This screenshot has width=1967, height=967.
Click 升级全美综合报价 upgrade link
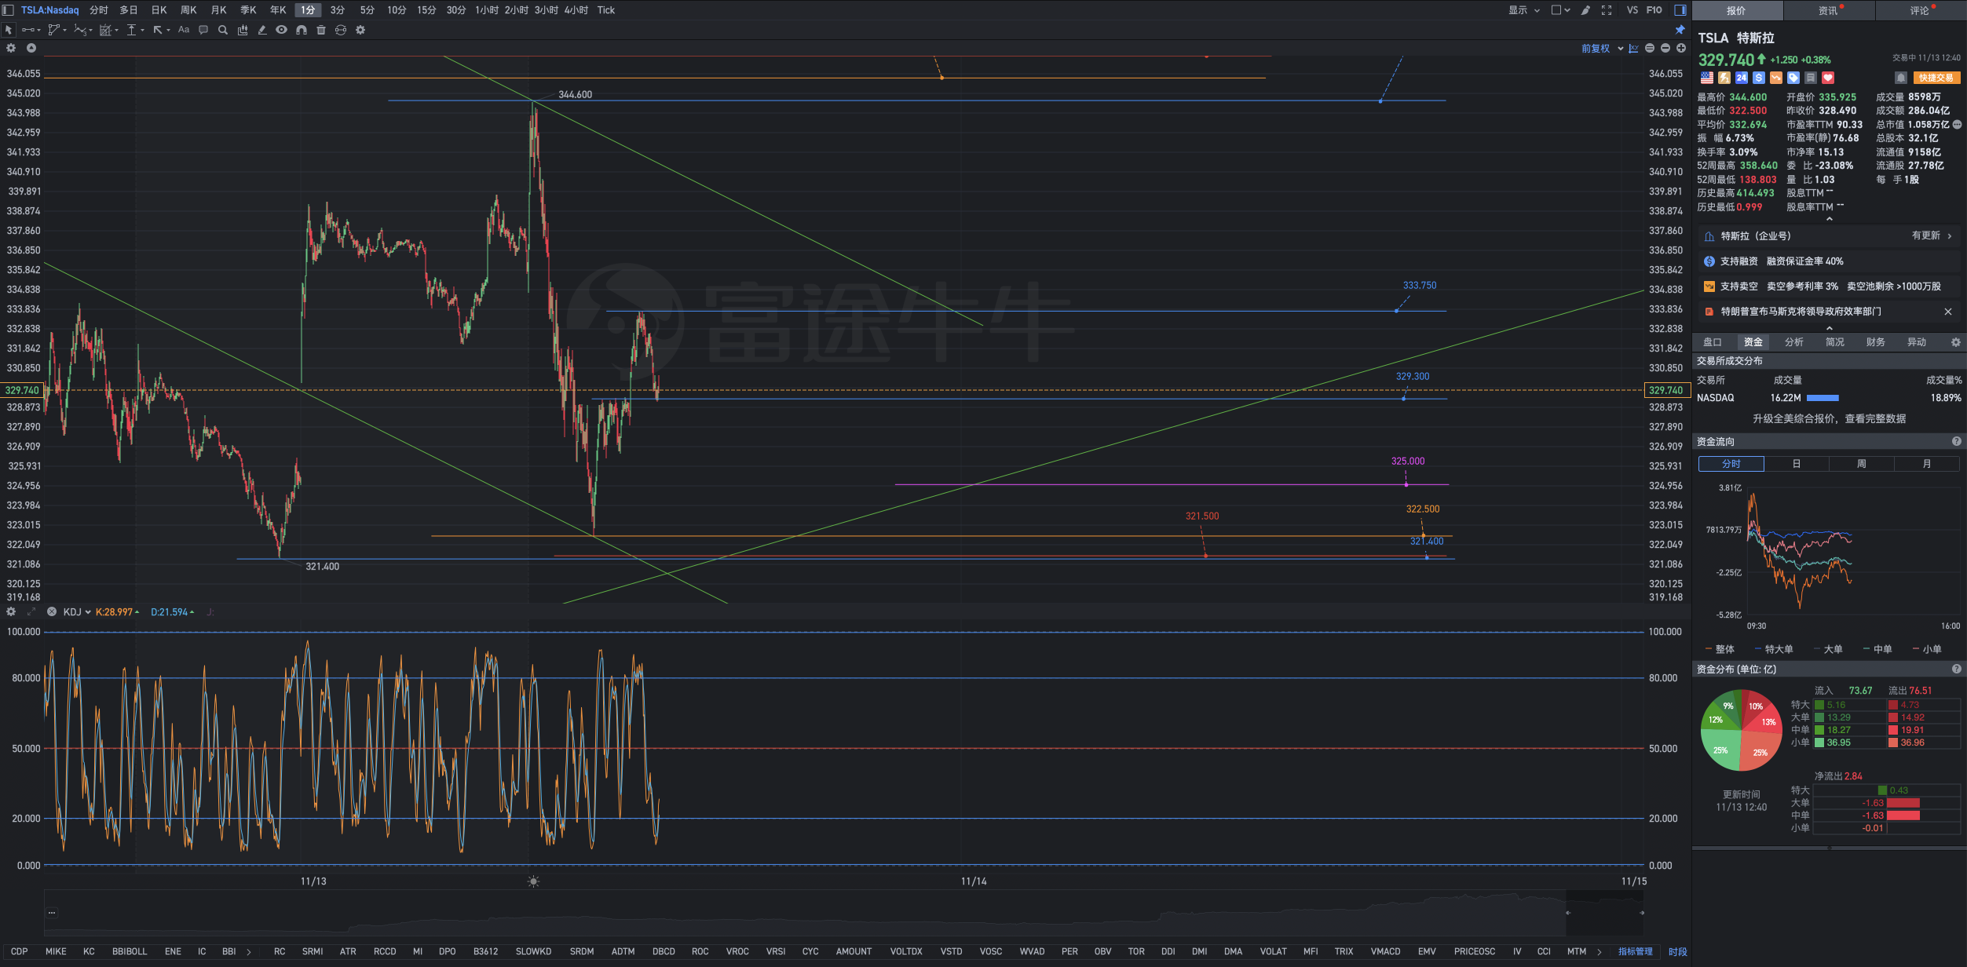(1829, 418)
